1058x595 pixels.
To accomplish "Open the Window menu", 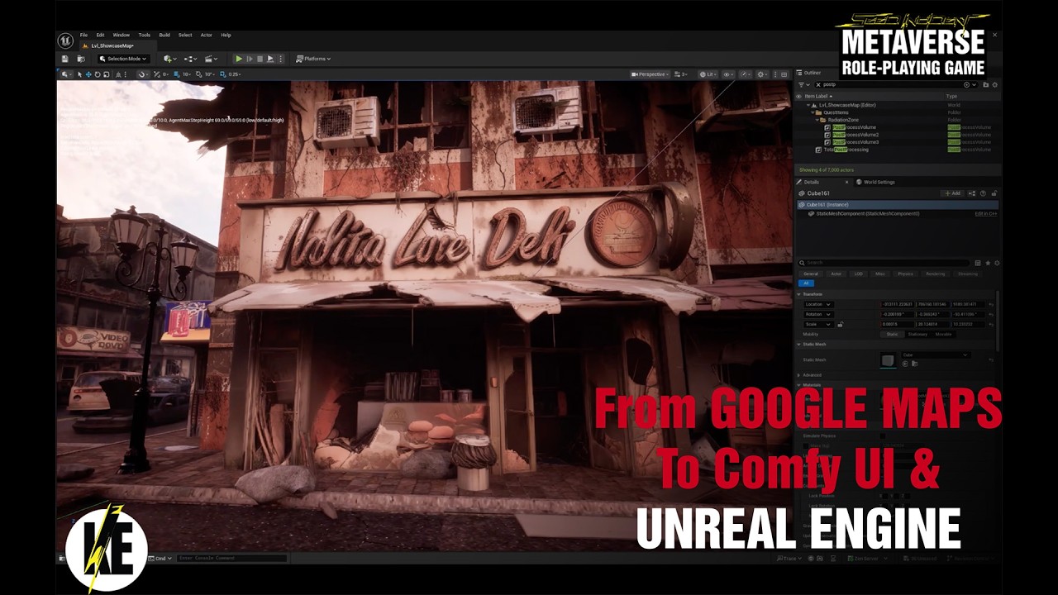I will coord(121,35).
